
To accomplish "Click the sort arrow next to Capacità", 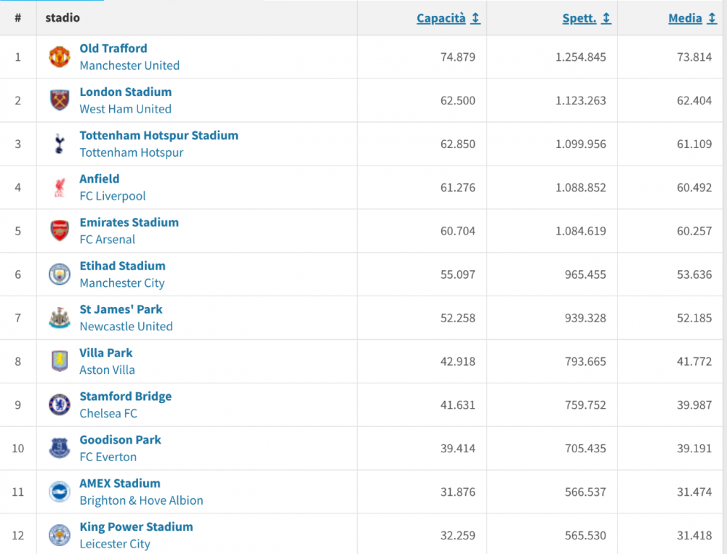I will [x=475, y=18].
